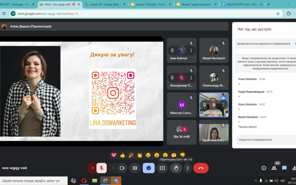Viewport: 296px width, 185px height.
Task: Reload the page button
Action: [x=4, y=14]
